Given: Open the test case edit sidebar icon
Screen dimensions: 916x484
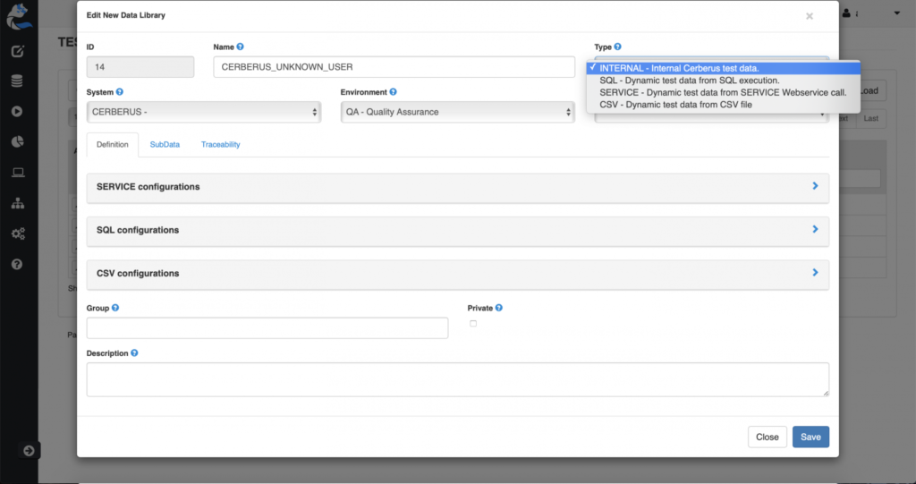Looking at the screenshot, I should (18, 51).
